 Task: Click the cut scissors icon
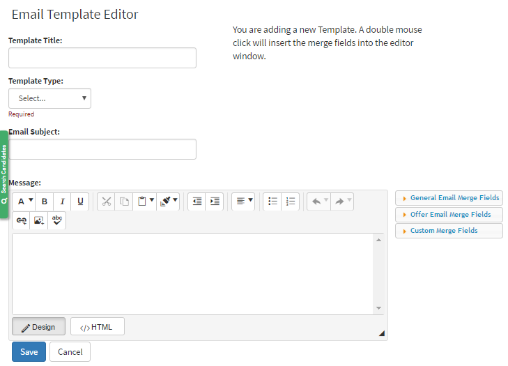coord(107,201)
